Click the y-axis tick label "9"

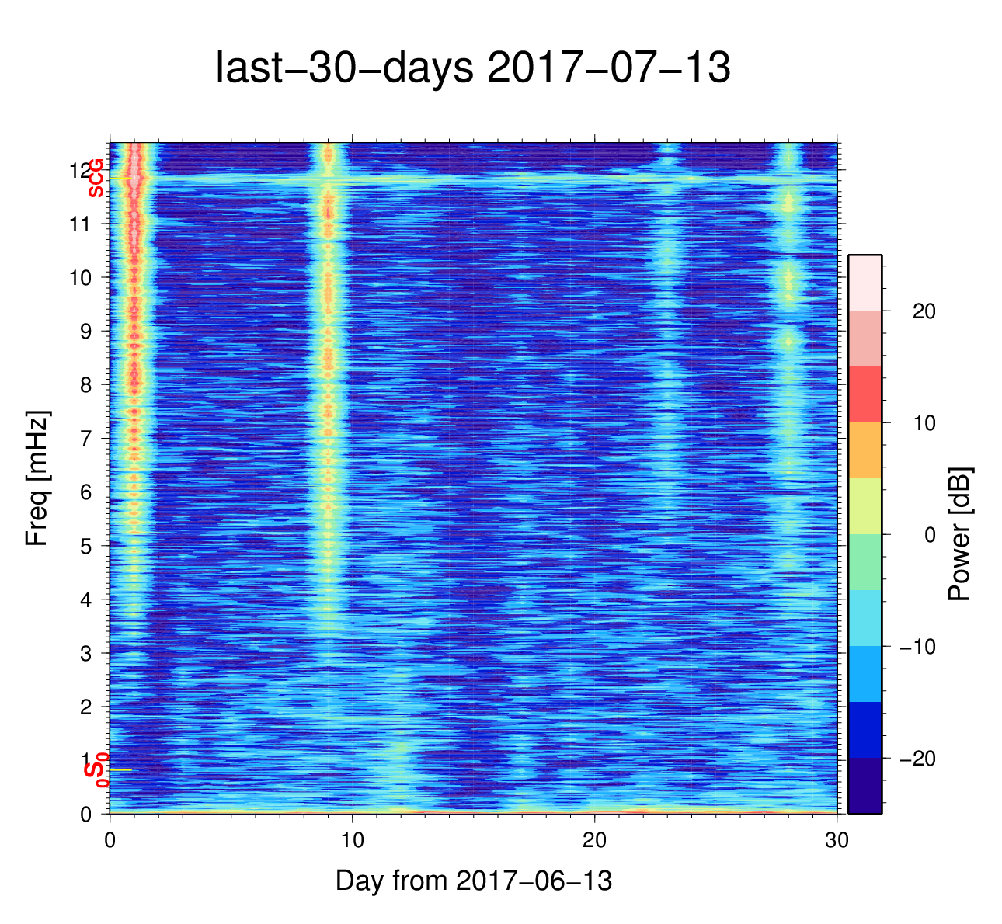pyautogui.click(x=85, y=332)
